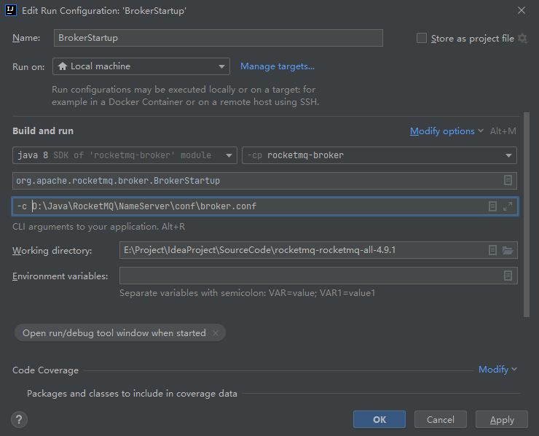Click insert macros icon in Working directory field
Image resolution: width=539 pixels, height=436 pixels.
[492, 250]
